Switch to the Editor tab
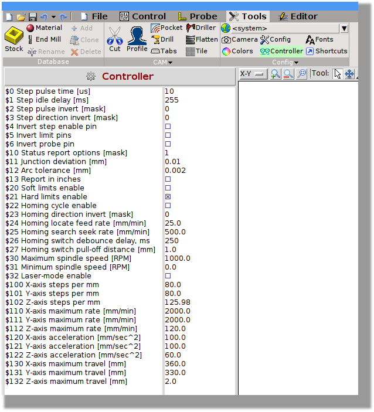This screenshot has height=412, width=374. click(298, 16)
